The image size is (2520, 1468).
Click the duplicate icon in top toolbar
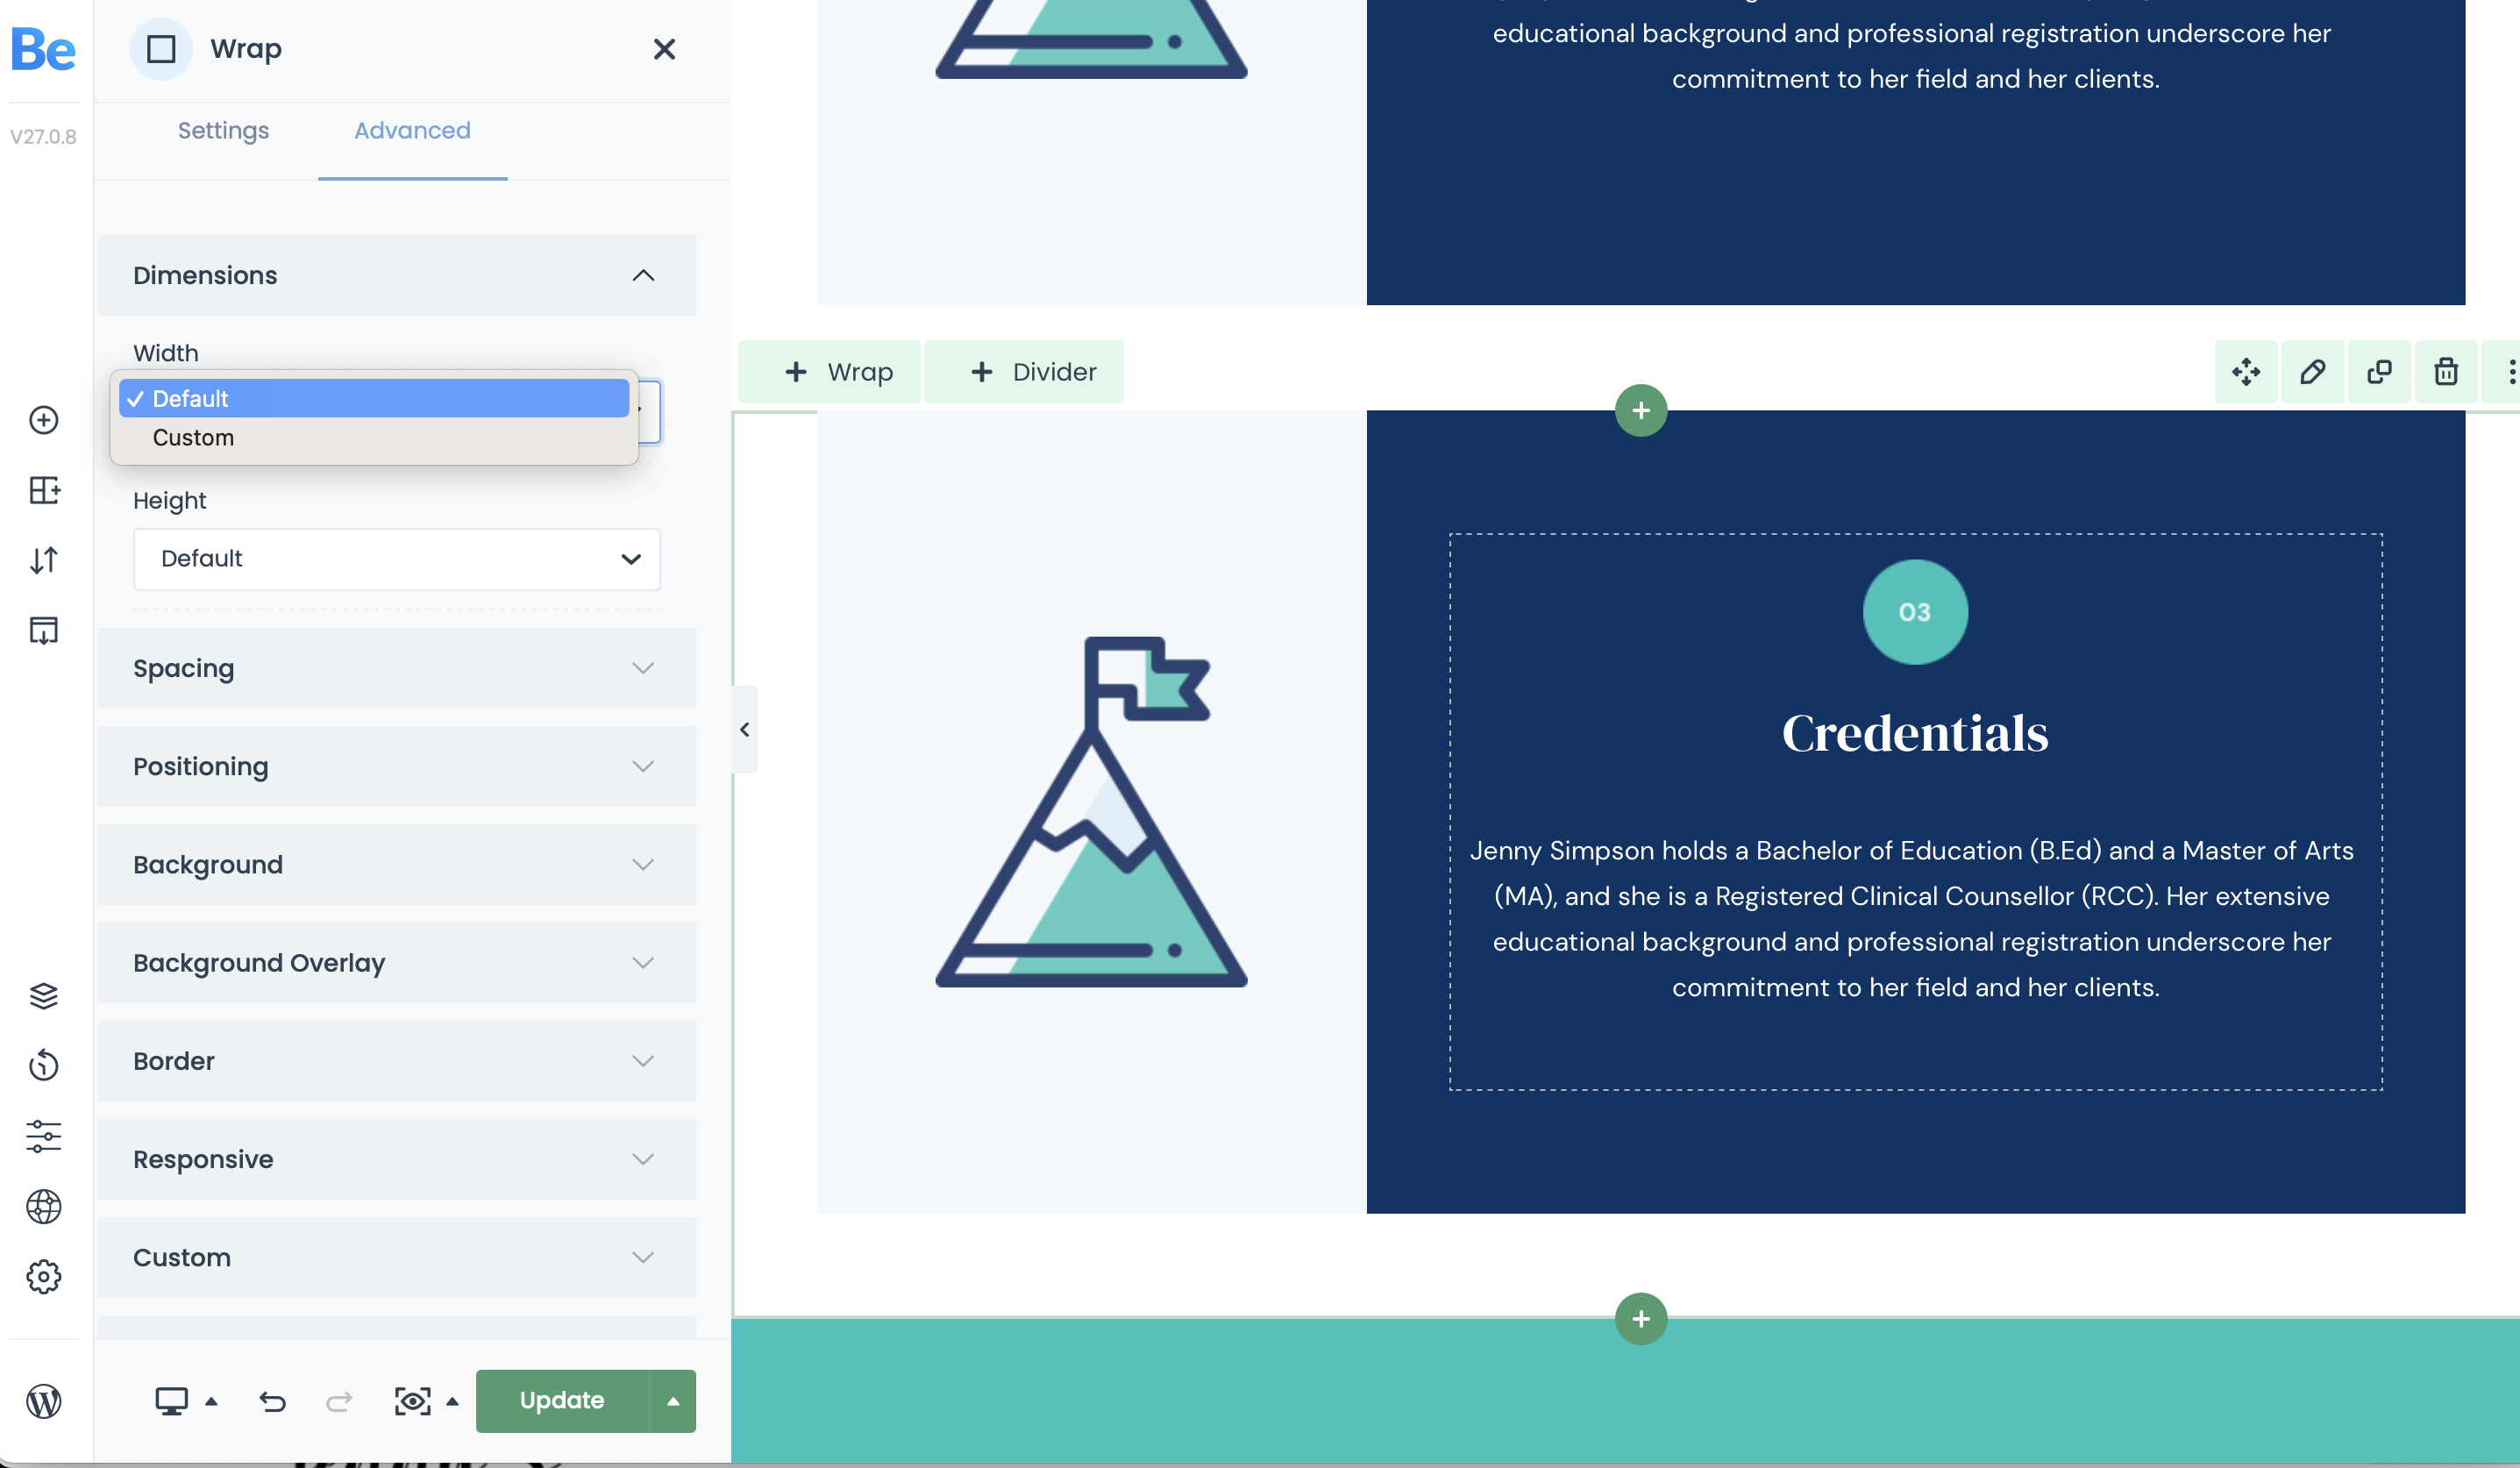[2379, 368]
